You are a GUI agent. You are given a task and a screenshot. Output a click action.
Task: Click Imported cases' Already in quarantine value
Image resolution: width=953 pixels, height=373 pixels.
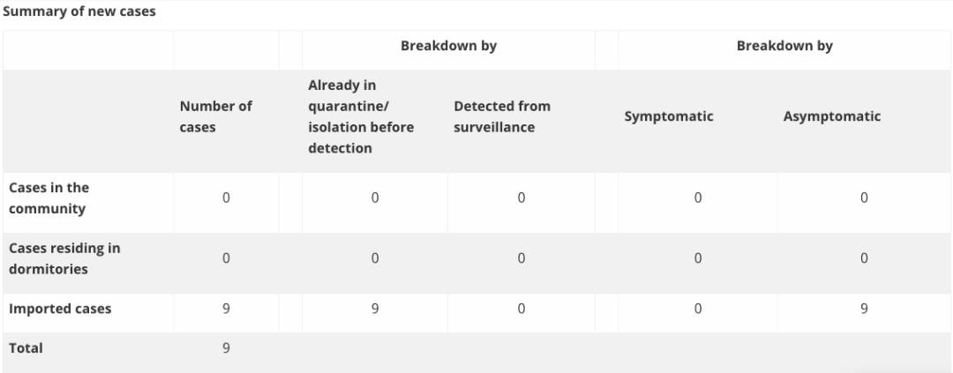(x=375, y=309)
